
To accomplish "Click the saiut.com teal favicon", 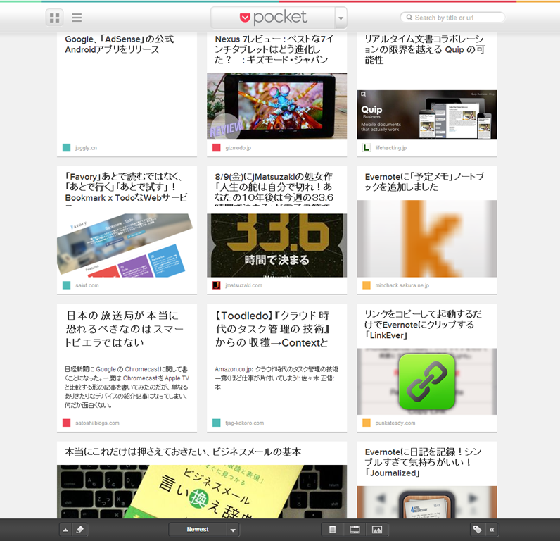I will click(66, 285).
